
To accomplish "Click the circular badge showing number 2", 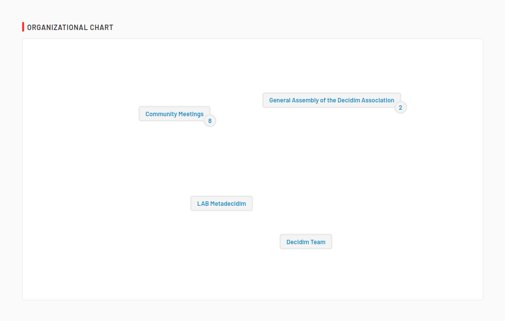I will (401, 107).
